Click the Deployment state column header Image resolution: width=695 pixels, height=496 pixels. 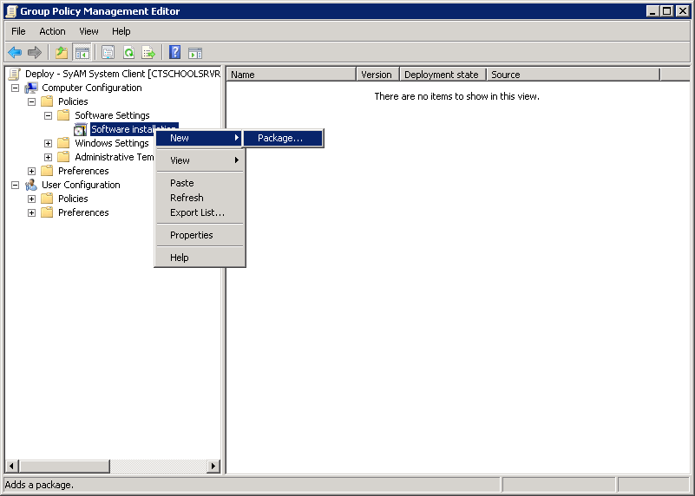pyautogui.click(x=442, y=75)
